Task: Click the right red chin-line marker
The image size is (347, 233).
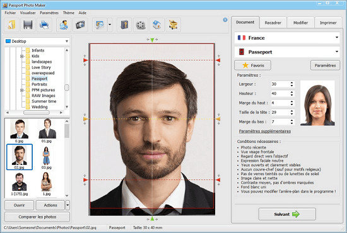Action: click(x=218, y=180)
